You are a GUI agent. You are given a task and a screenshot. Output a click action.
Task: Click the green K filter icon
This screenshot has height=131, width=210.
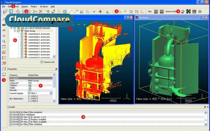click(x=188, y=11)
